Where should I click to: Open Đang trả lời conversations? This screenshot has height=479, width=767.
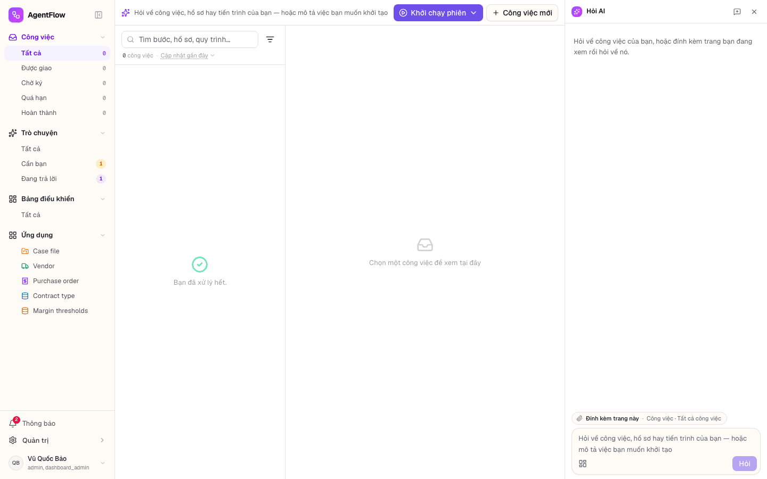[57, 179]
